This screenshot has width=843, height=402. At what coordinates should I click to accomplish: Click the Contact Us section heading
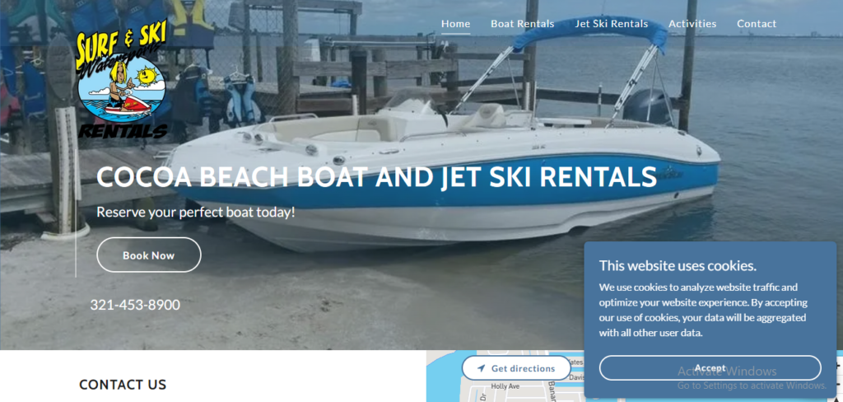point(123,385)
